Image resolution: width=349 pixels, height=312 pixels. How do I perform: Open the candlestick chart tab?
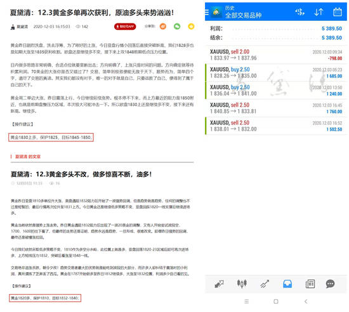pos(242,283)
